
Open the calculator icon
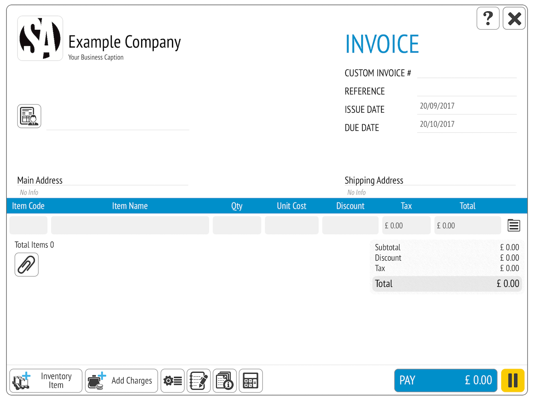pos(251,381)
